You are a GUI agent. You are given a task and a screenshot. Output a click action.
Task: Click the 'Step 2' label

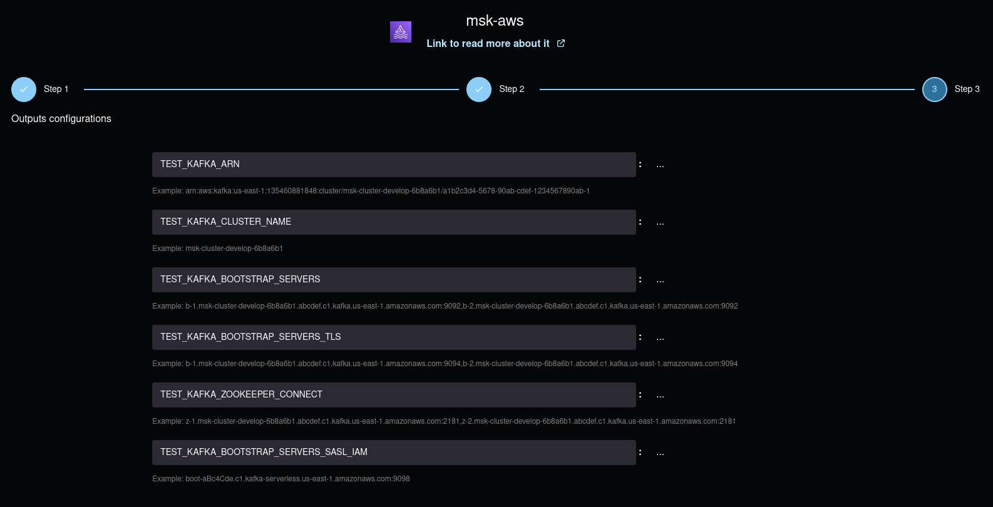pyautogui.click(x=512, y=89)
